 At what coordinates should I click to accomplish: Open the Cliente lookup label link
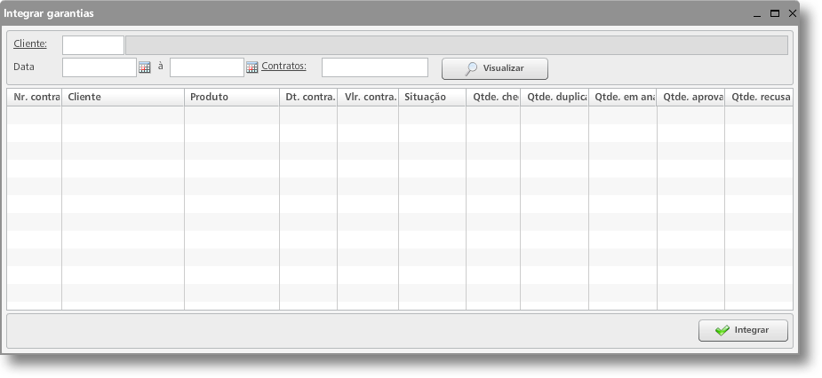(30, 44)
